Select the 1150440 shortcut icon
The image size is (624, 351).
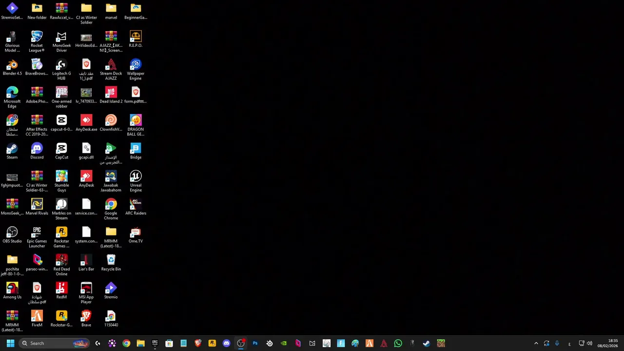111,319
